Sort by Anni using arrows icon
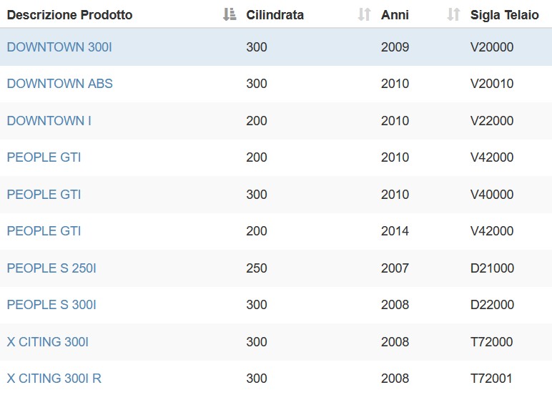This screenshot has height=395, width=552. pos(453,15)
